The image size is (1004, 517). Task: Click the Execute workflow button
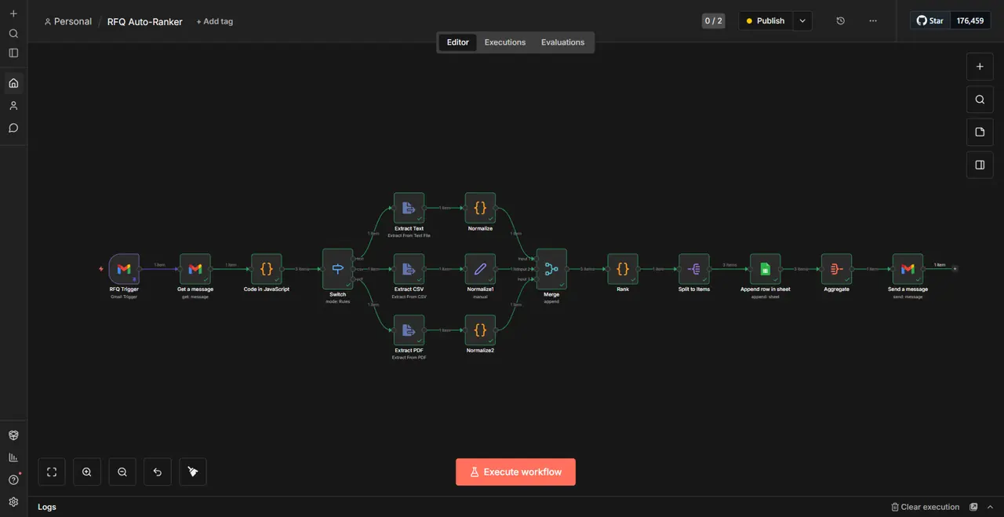coord(515,471)
